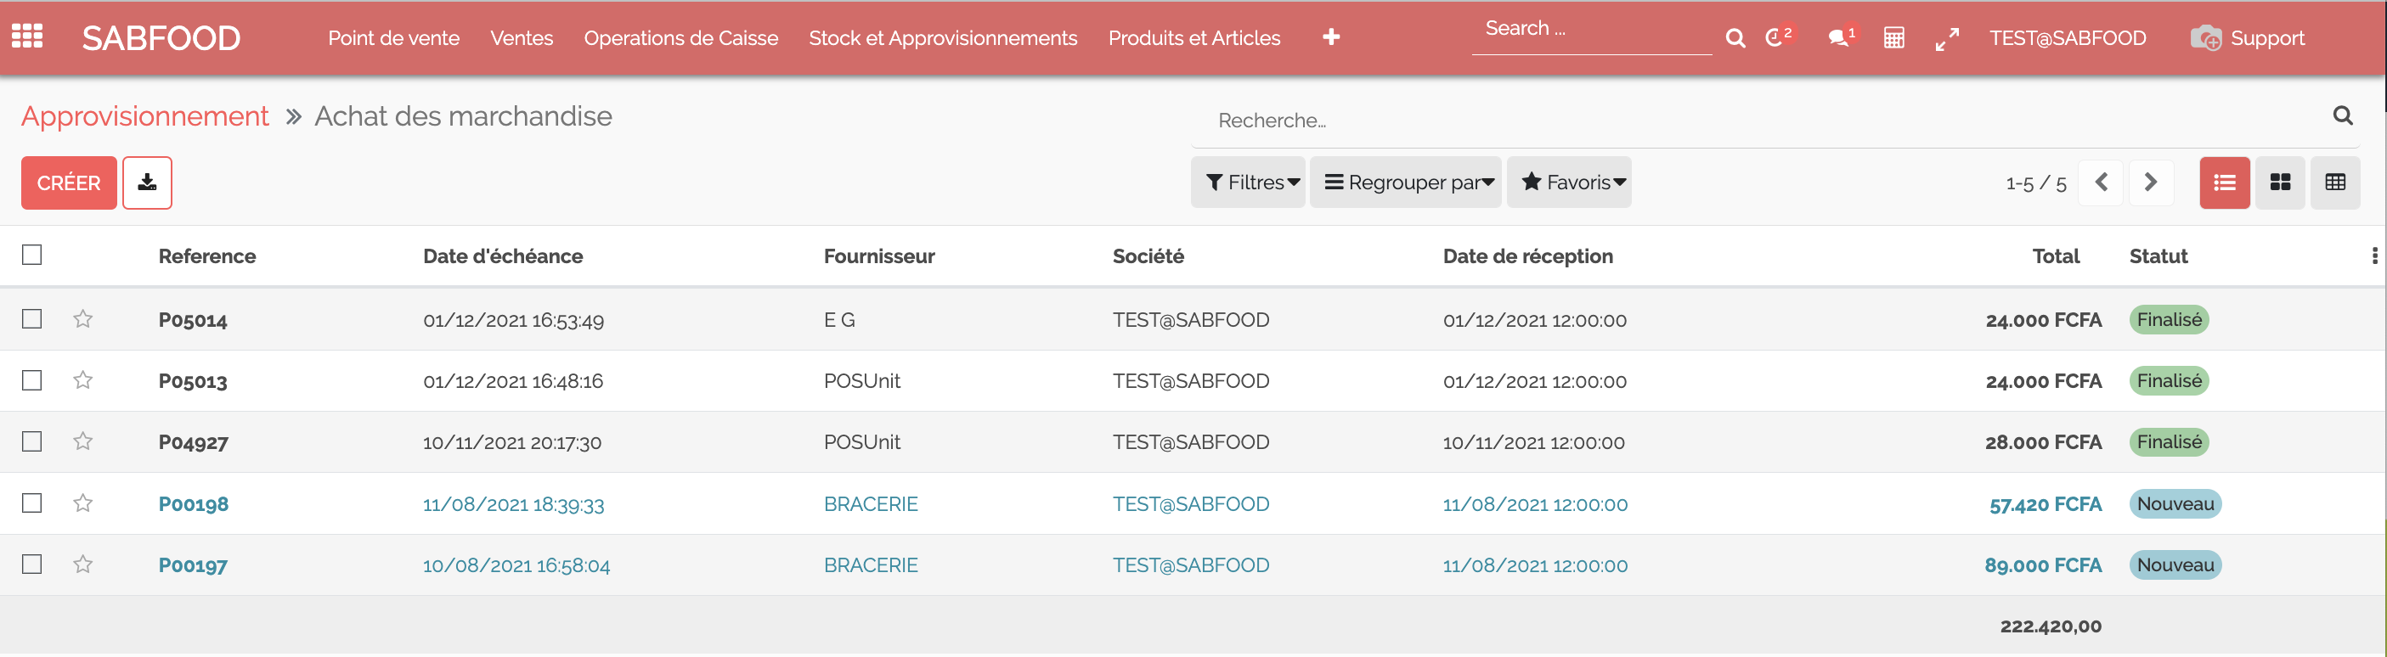Click the Recherche search field
2387x657 pixels.
[x=1761, y=121]
